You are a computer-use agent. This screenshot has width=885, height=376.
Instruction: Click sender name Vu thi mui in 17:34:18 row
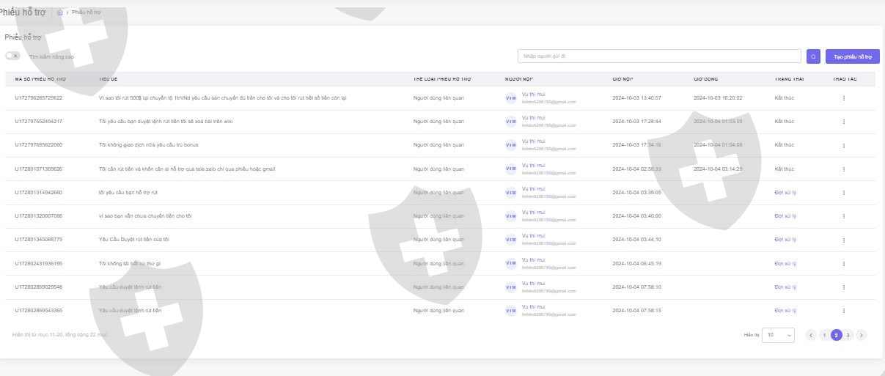click(x=533, y=141)
